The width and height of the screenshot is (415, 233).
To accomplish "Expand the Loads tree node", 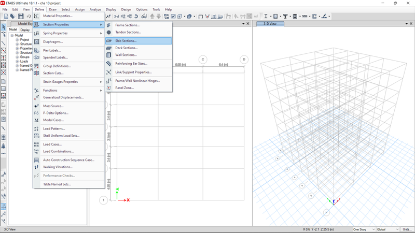I will point(17,61).
